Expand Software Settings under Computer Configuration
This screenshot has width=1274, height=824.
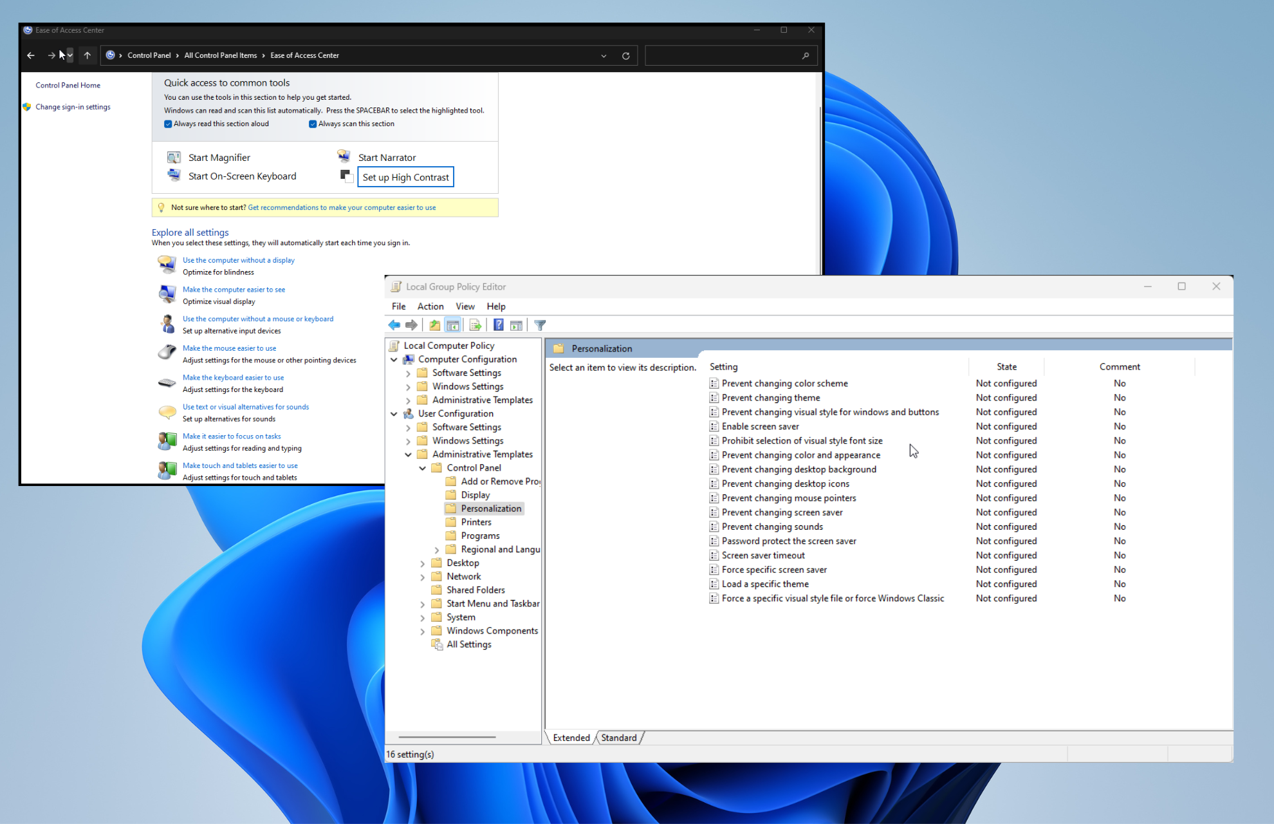point(408,373)
